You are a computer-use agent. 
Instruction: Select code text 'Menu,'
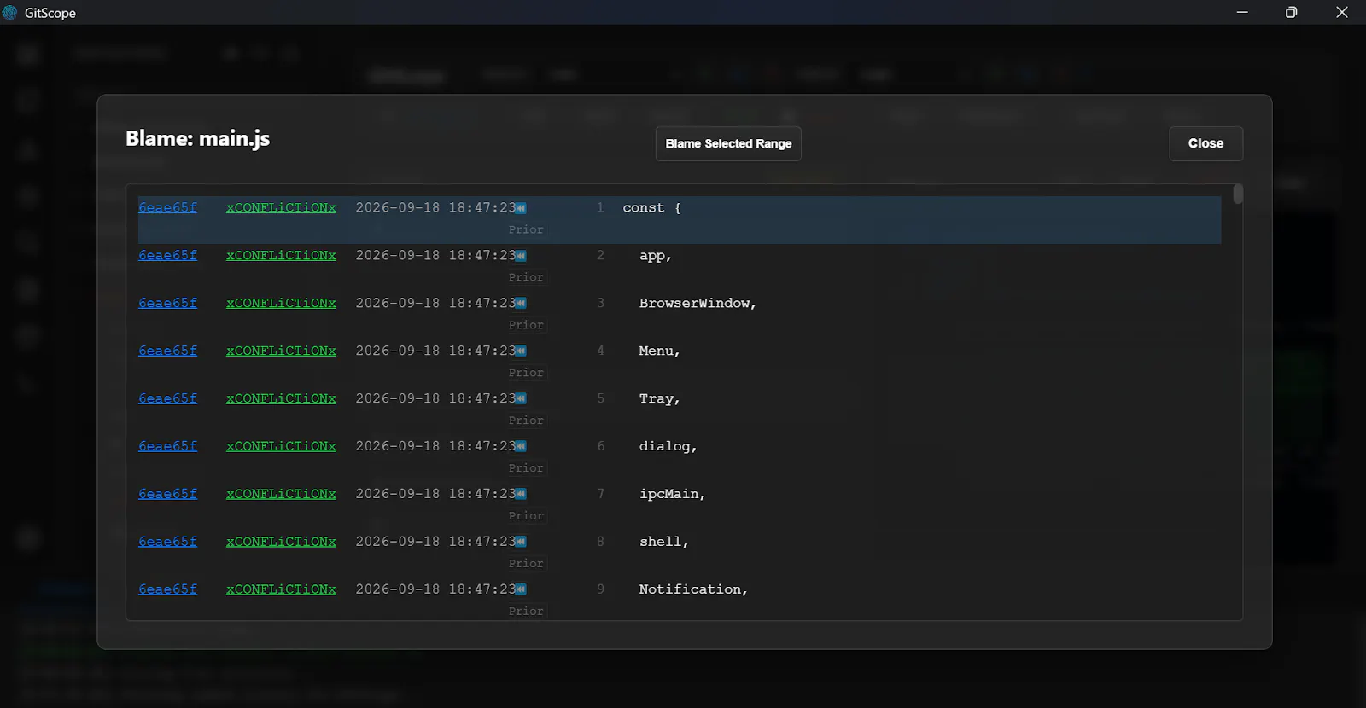point(660,351)
